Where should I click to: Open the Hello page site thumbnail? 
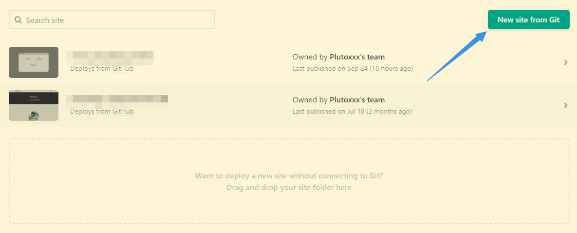click(34, 105)
